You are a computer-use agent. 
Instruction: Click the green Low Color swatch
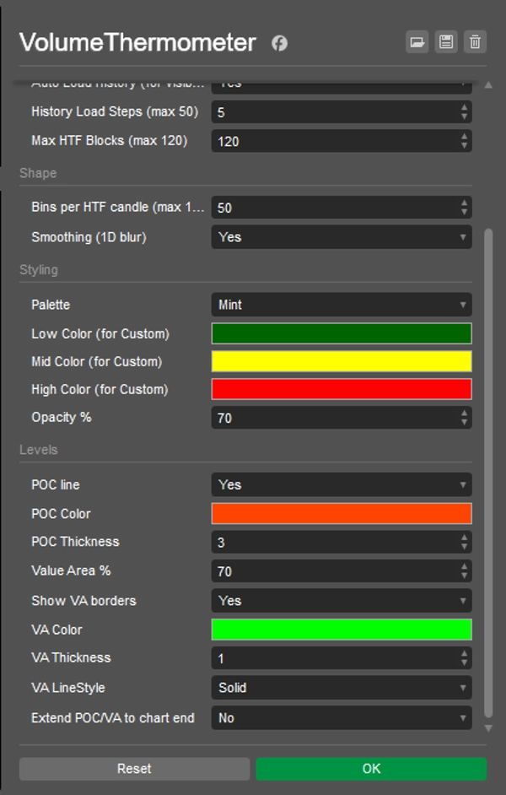(x=341, y=333)
